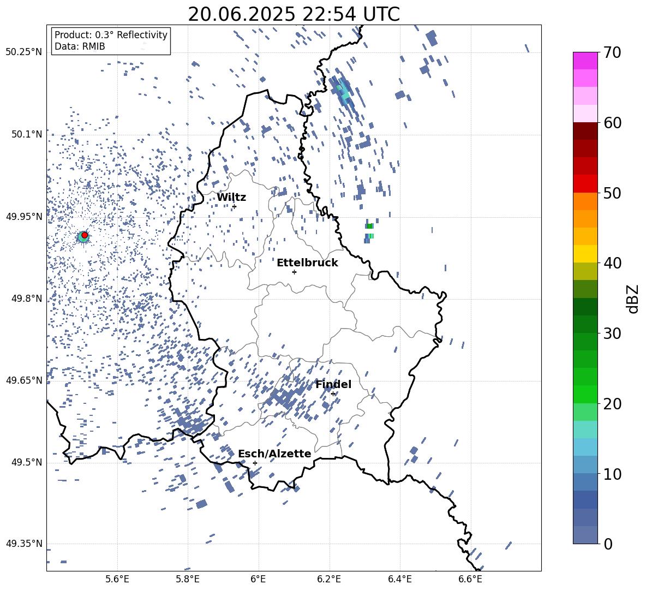Click the Ettelbruck city label
The height and width of the screenshot is (590, 646).
point(307,263)
